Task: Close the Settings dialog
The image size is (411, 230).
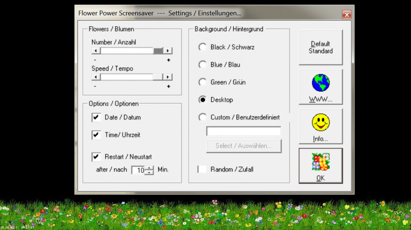Action: point(346,15)
